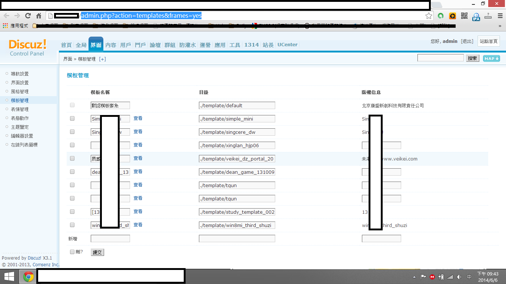Select the 界面 top menu tab
This screenshot has width=506, height=284.
pos(96,44)
